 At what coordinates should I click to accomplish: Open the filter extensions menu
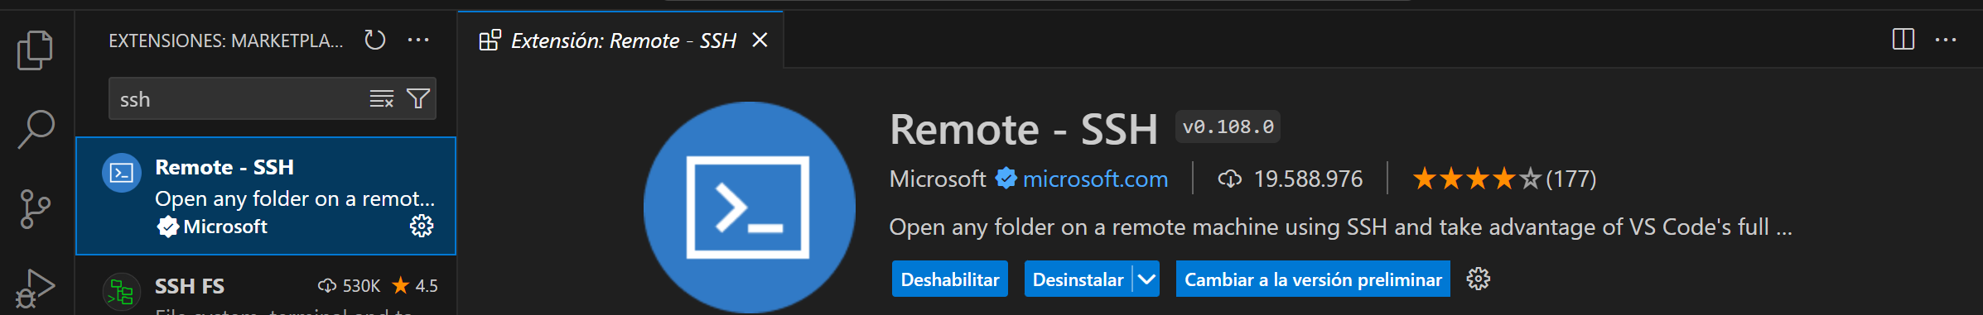tap(418, 99)
